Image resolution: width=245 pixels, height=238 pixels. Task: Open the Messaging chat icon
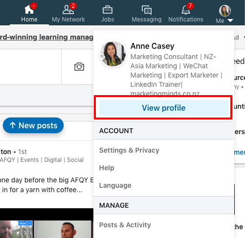point(147,10)
